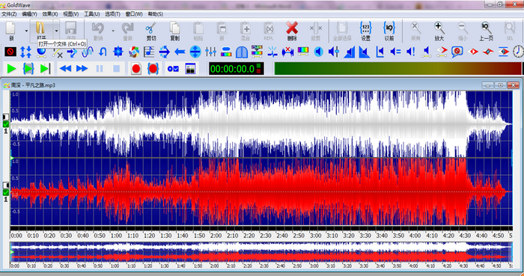Open the 效果(X) menu
Screen dimensions: 524x276
coord(50,14)
